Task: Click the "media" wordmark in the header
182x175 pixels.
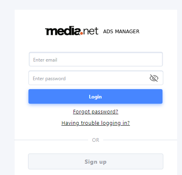Action: tap(63, 31)
